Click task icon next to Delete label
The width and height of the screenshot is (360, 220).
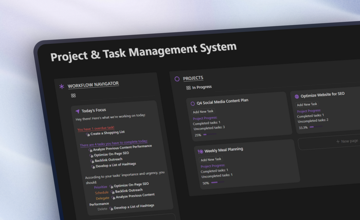click(111, 209)
